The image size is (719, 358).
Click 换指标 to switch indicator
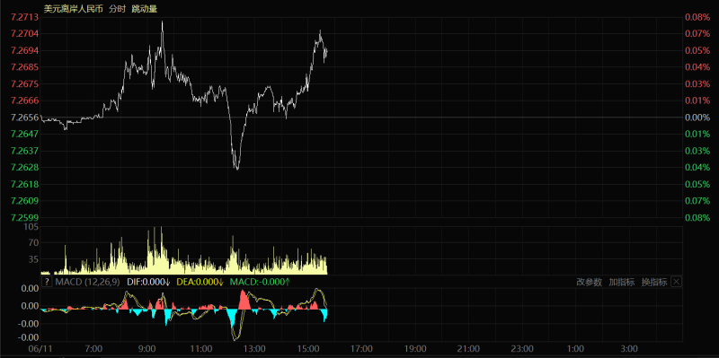(x=654, y=283)
